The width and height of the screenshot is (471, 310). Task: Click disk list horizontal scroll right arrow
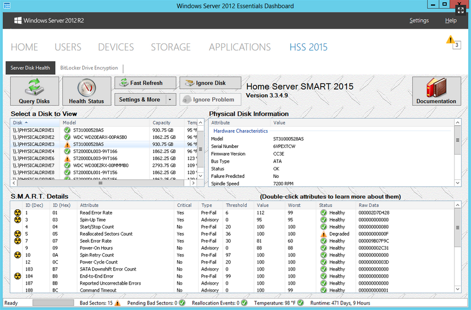coord(193,183)
